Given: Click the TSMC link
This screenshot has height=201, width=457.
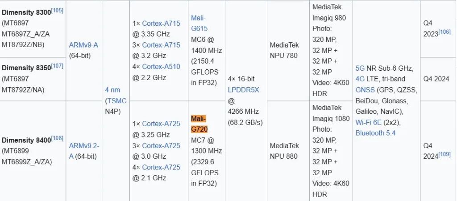Looking at the screenshot, I should 117,101.
